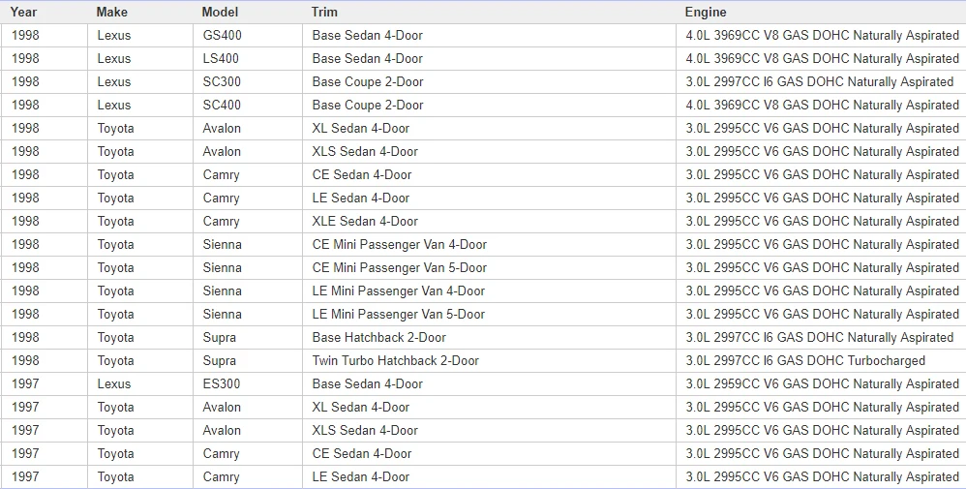Select the Lexus make cell in the ES300 row
The height and width of the screenshot is (489, 966).
tap(139, 384)
